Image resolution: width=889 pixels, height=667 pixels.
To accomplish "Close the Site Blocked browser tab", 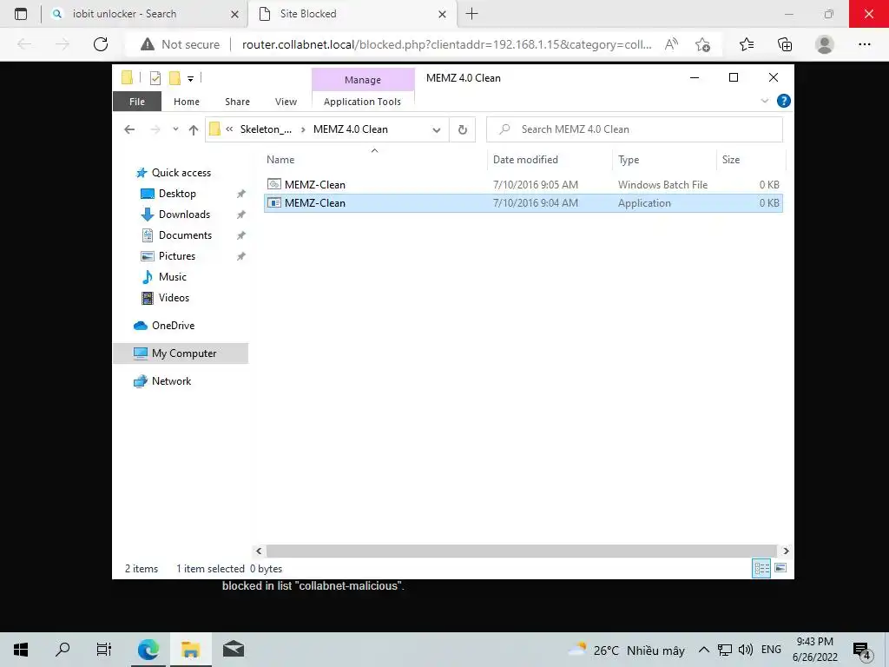I will coord(442,14).
